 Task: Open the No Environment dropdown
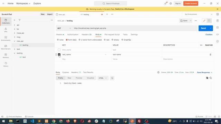pyautogui.click(x=198, y=14)
